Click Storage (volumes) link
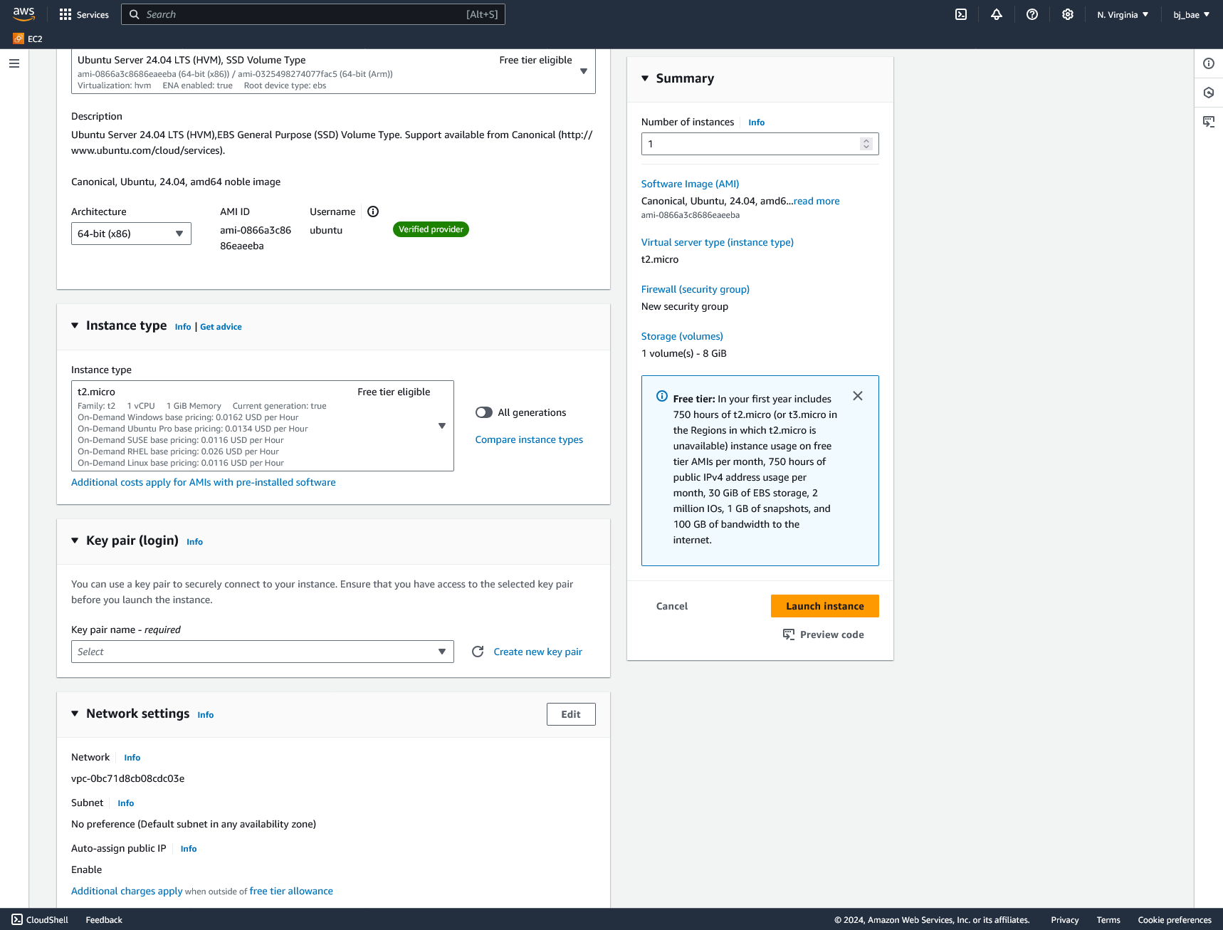This screenshot has width=1223, height=930. pyautogui.click(x=682, y=336)
